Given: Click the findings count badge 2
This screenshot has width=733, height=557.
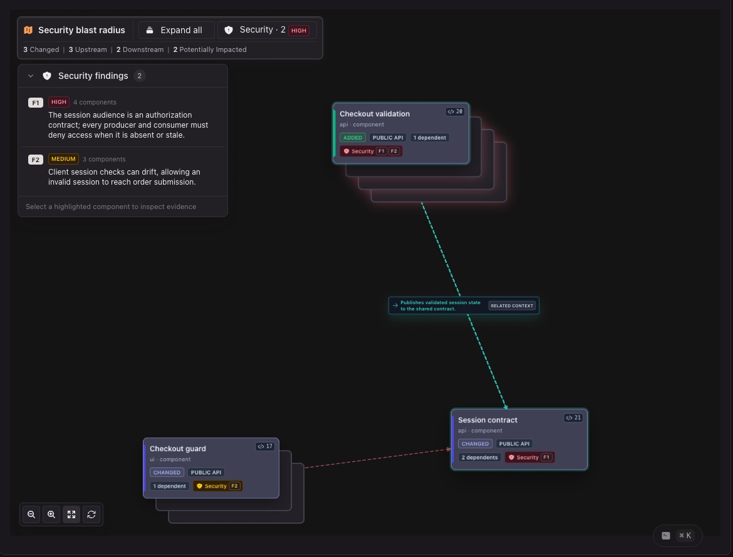Looking at the screenshot, I should click(x=139, y=76).
